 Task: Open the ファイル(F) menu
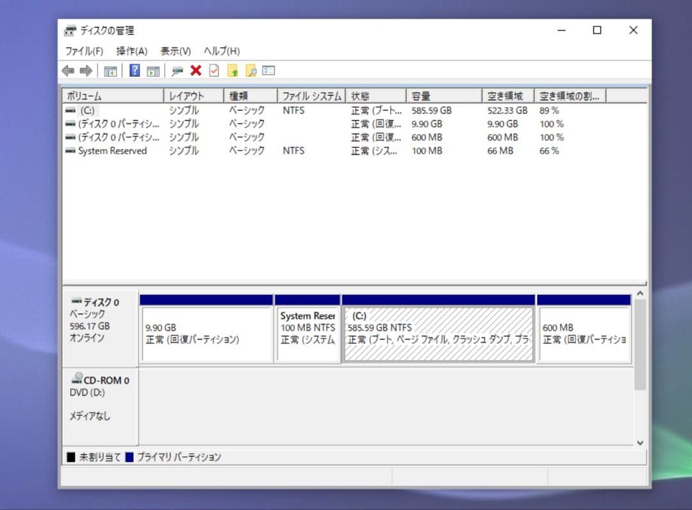85,51
